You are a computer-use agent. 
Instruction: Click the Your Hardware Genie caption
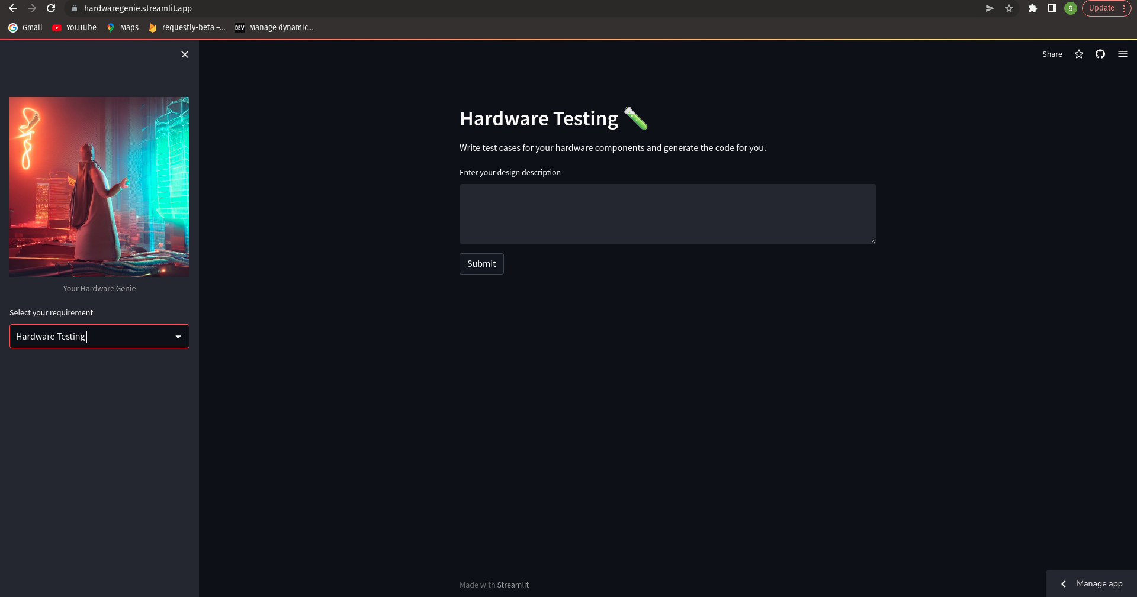click(x=99, y=288)
